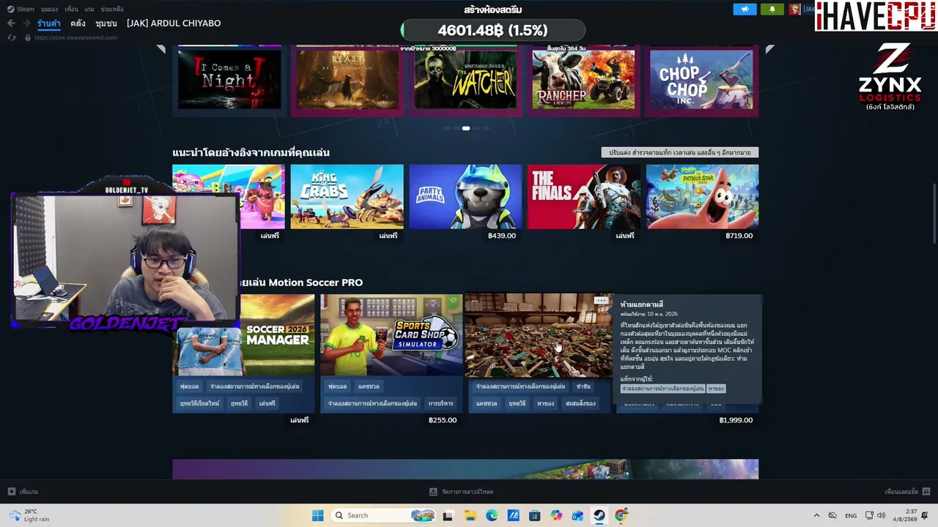Click the add game plus icon

pos(11,492)
